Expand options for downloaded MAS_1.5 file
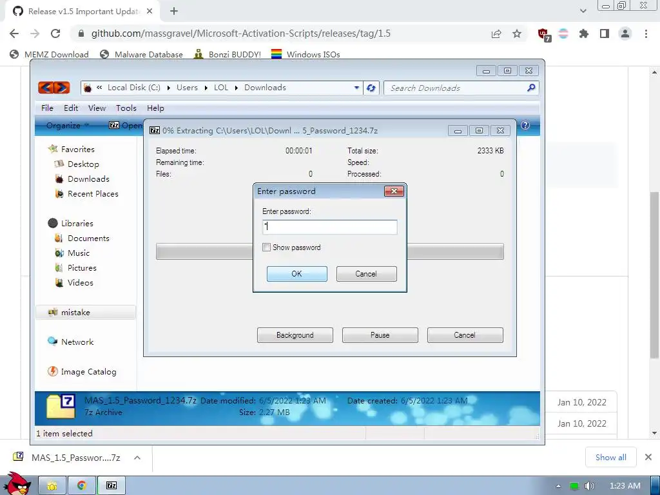 tap(137, 458)
